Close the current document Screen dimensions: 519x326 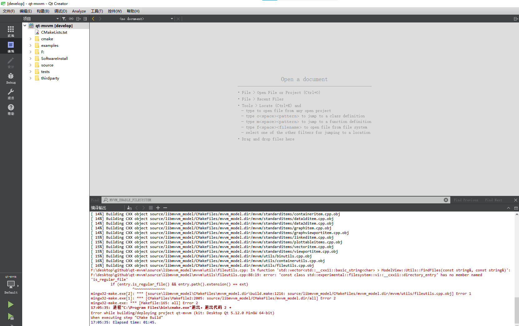click(178, 19)
